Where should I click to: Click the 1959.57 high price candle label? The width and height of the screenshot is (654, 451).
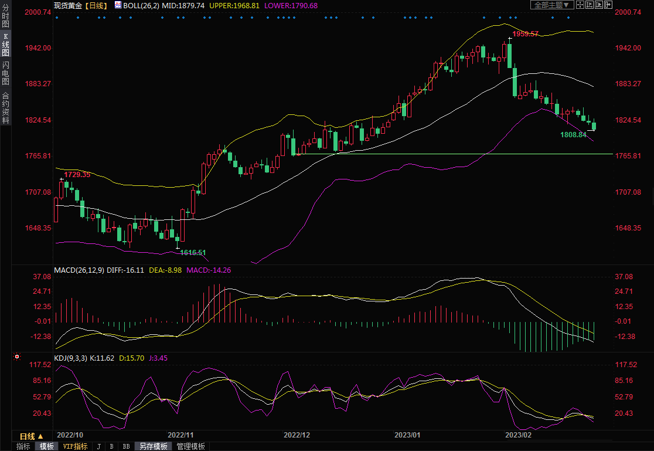525,34
